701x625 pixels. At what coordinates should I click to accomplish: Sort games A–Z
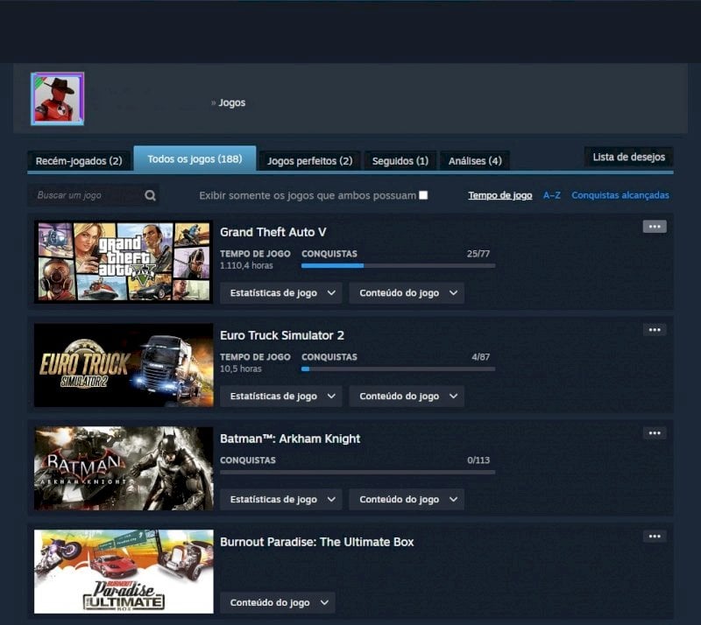tap(552, 195)
